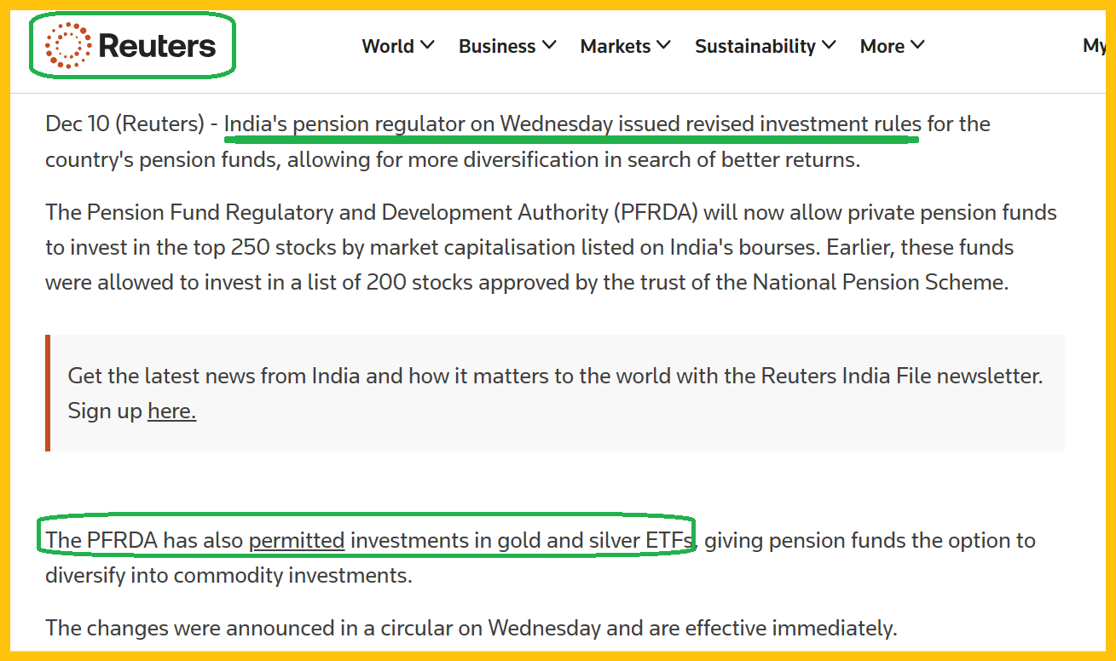Expand the chevron after More
The height and width of the screenshot is (661, 1116).
[x=917, y=45]
